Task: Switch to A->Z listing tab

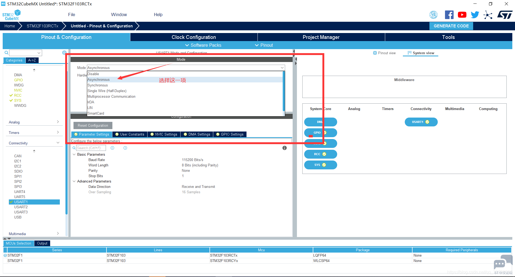Action: pos(32,60)
